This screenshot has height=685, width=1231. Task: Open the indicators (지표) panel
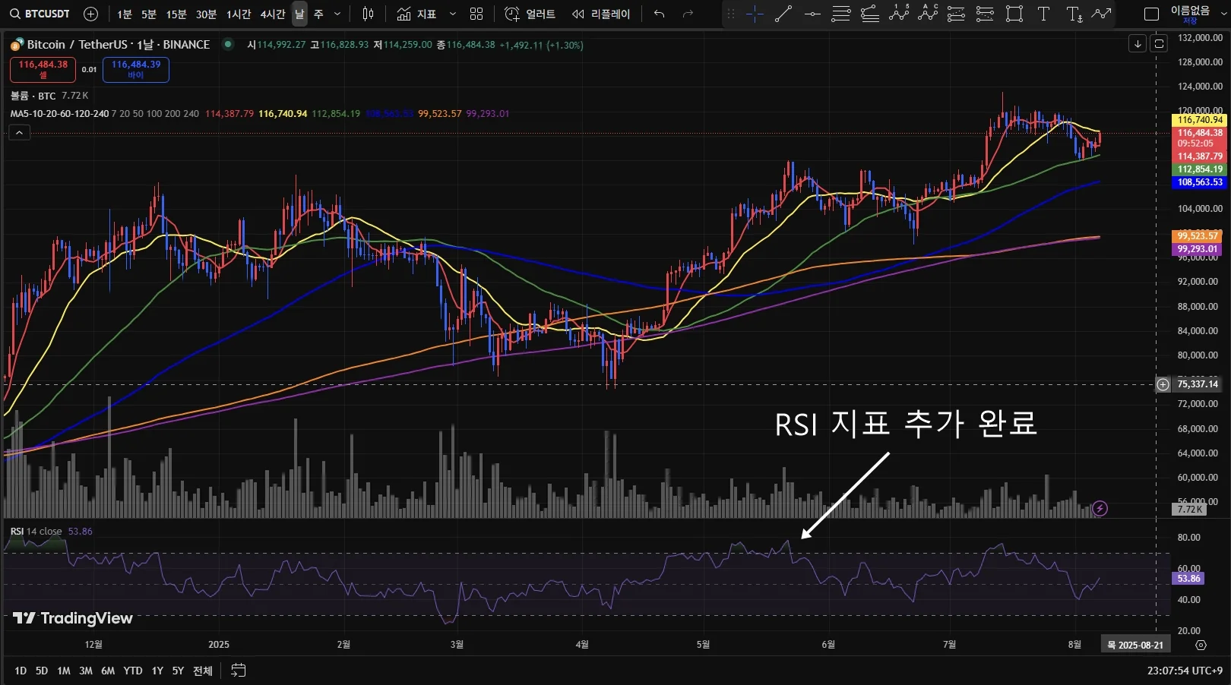pos(416,14)
